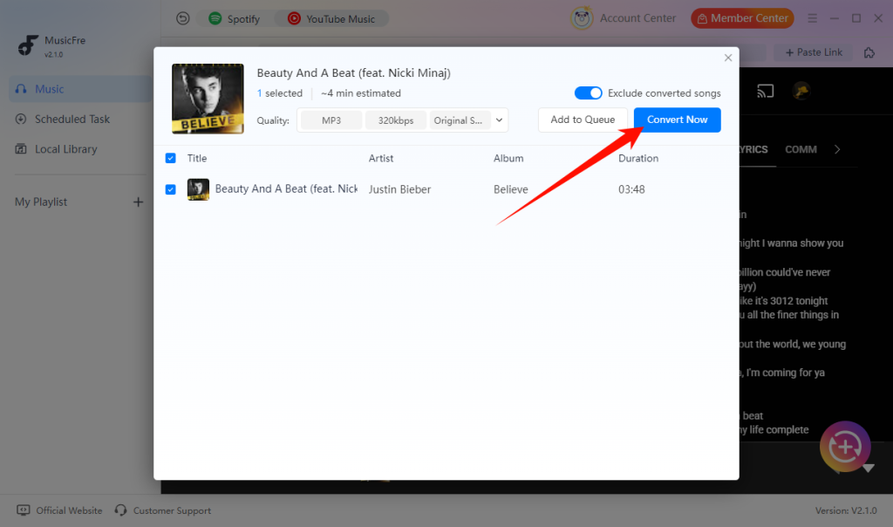
Task: Click the profile avatar in the background player
Action: tap(801, 91)
